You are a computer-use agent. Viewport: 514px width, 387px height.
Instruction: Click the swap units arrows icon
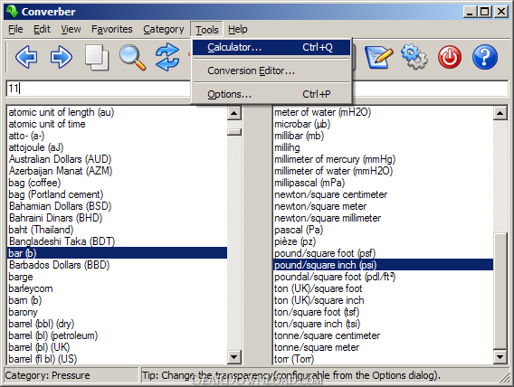(167, 57)
